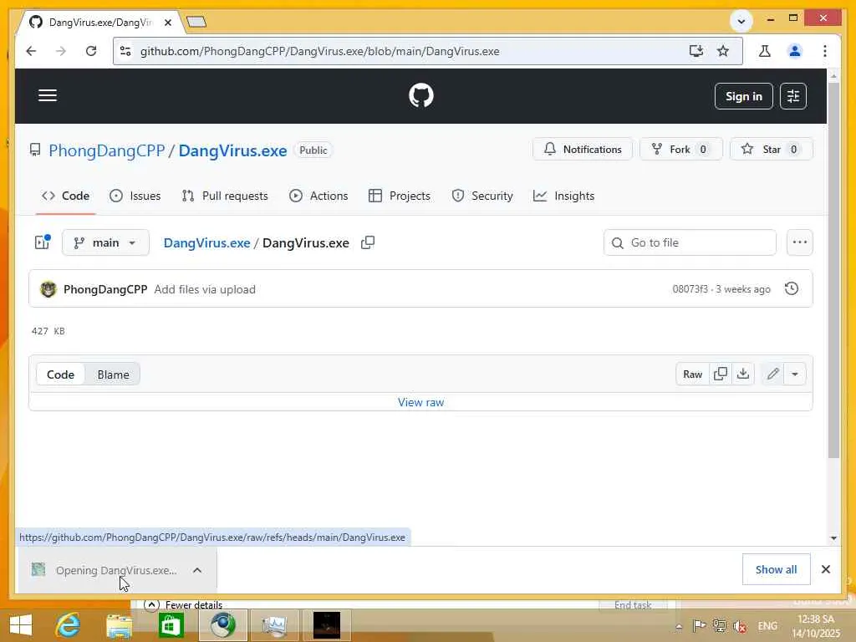The width and height of the screenshot is (856, 642).
Task: Open the Actions tab
Action: pyautogui.click(x=318, y=196)
